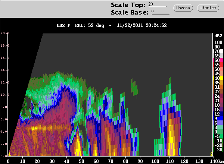Click the yellow endpoint marker '1'
Image resolution: width=224 pixels, height=164 pixels.
pos(9,154)
